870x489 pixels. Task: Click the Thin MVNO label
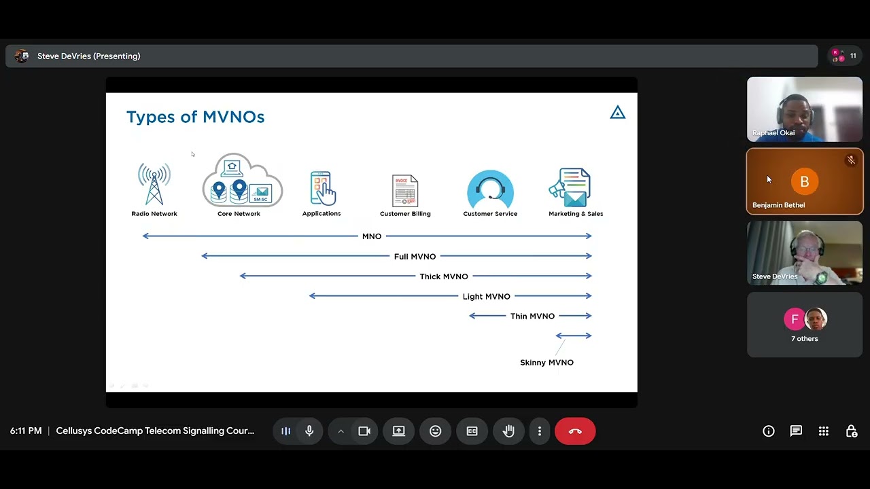click(x=532, y=316)
